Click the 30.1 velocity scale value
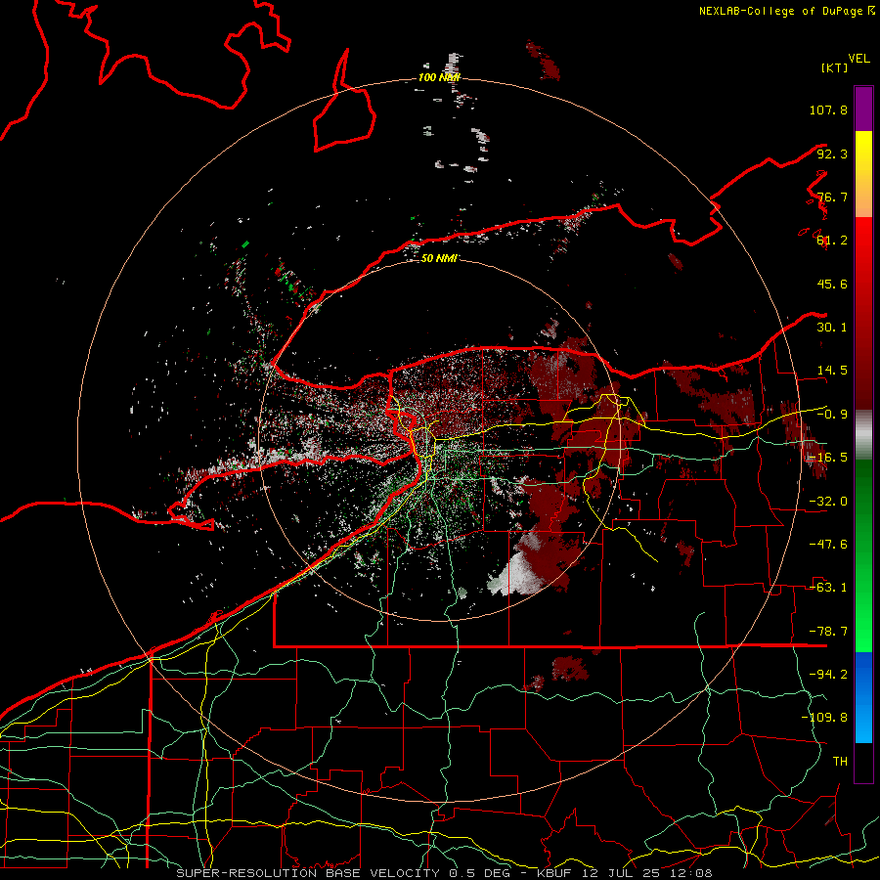The height and width of the screenshot is (880, 880). [832, 328]
